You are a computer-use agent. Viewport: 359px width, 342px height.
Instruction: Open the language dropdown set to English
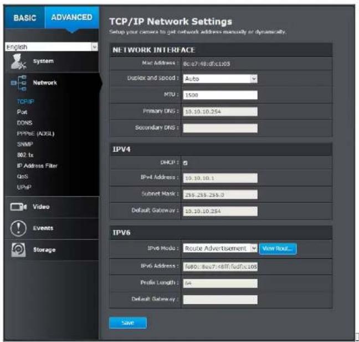tap(52, 47)
